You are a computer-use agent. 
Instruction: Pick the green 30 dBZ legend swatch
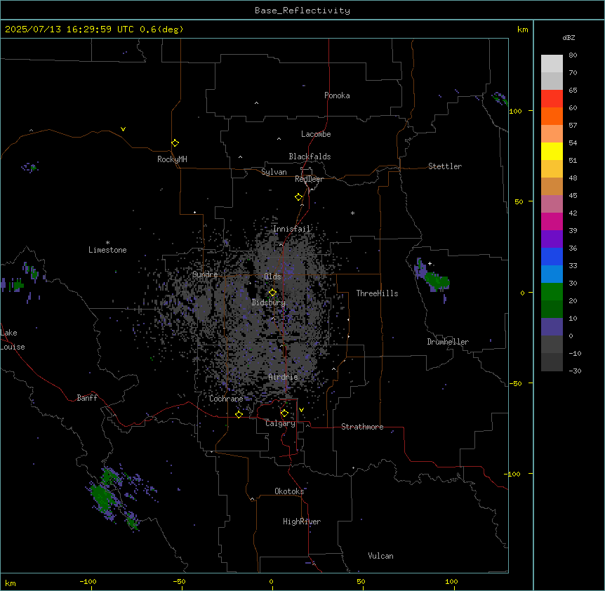(552, 291)
